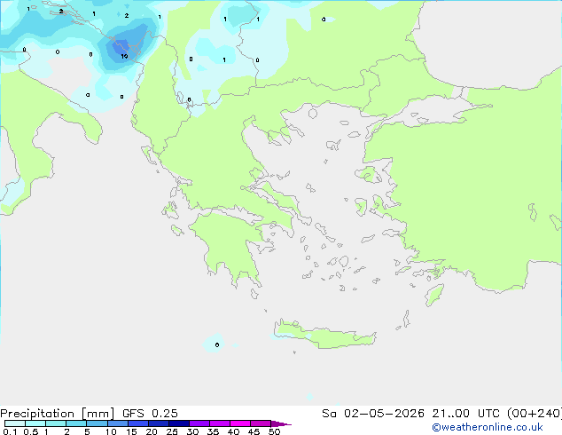
Task: Select the 40–45 mm magenta legend swatch
Action: coord(240,423)
